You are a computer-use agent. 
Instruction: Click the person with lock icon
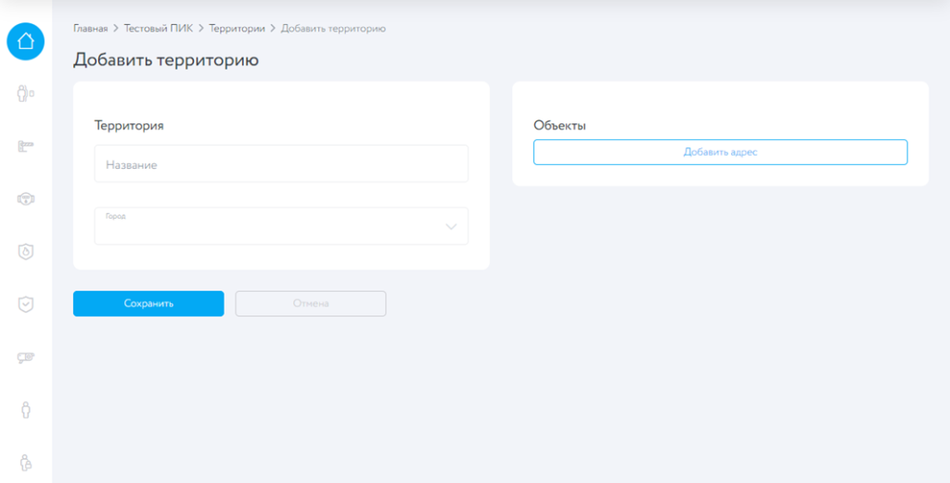[26, 462]
